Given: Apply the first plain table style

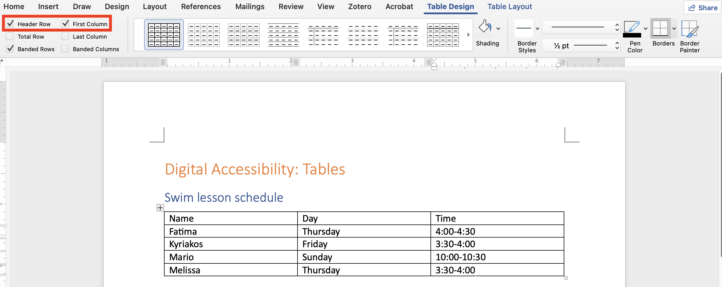Looking at the screenshot, I should point(203,35).
